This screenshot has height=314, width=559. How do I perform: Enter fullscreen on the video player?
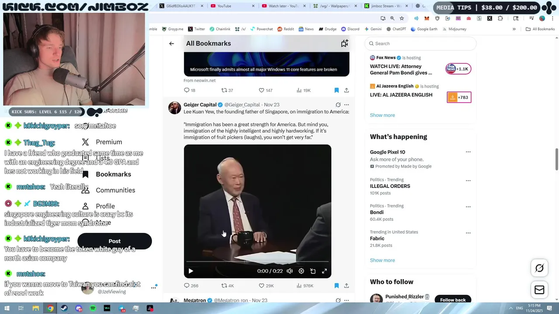point(324,271)
